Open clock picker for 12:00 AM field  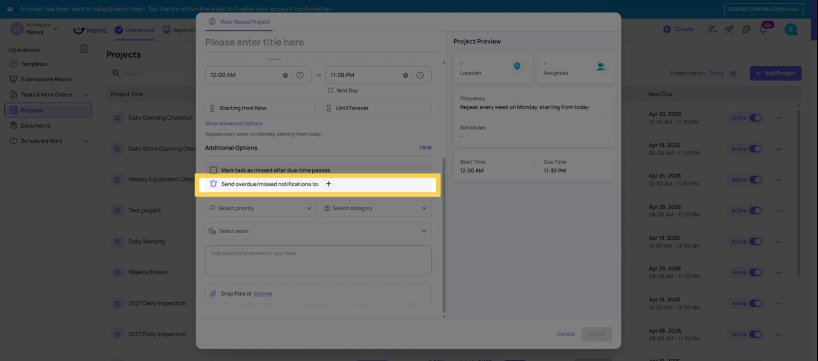pos(300,75)
